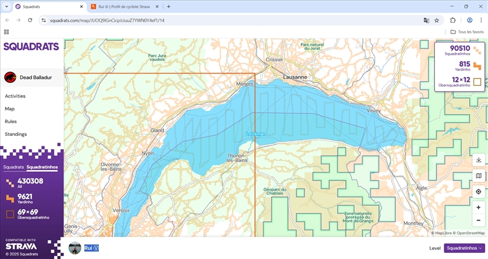This screenshot has width=488, height=259.
Task: Open Activities in the sidebar
Action: 15,96
